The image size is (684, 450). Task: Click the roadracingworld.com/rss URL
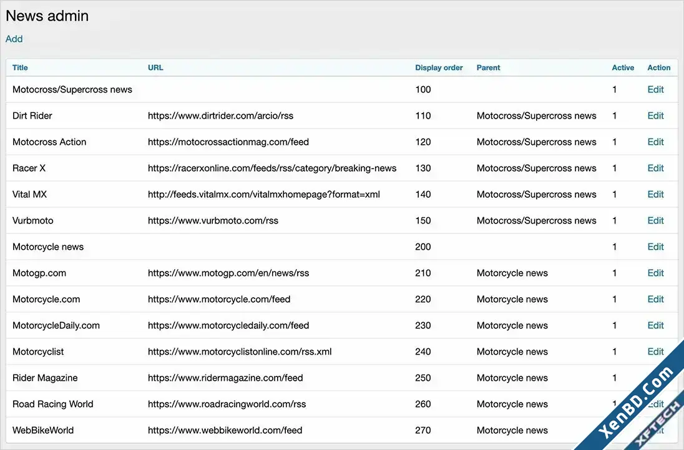click(227, 404)
